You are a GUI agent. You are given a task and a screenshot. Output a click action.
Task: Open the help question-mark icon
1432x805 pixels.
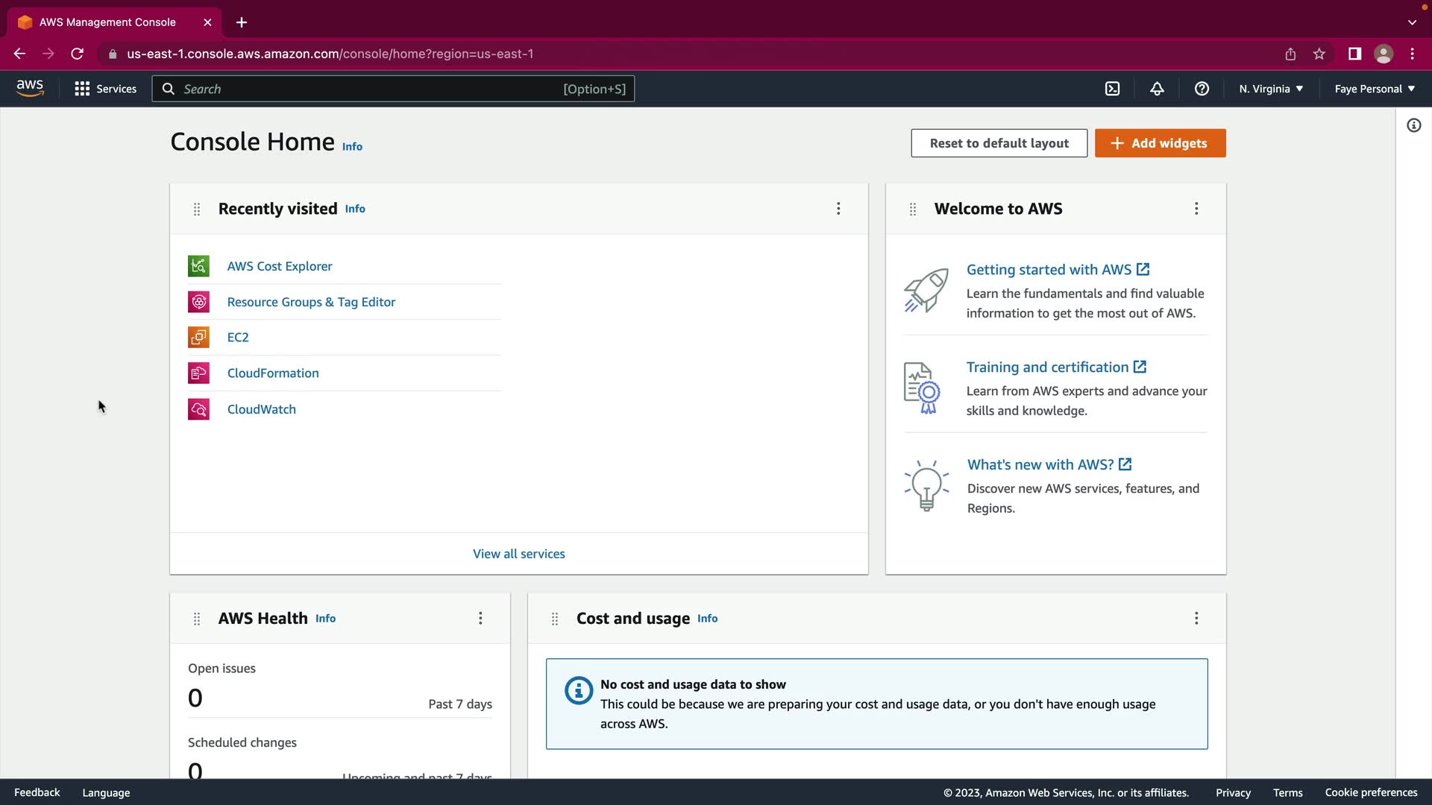click(x=1202, y=89)
